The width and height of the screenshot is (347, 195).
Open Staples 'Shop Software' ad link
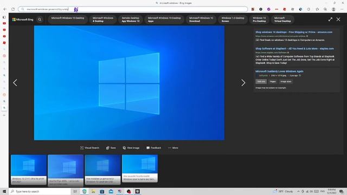[294, 49]
